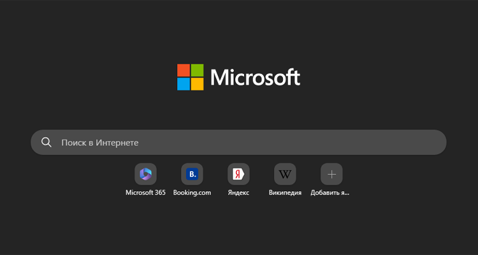Click the Добавить я... label text
This screenshot has width=478, height=255.
(x=330, y=193)
